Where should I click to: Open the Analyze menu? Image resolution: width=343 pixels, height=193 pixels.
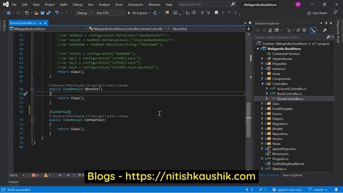(104, 5)
